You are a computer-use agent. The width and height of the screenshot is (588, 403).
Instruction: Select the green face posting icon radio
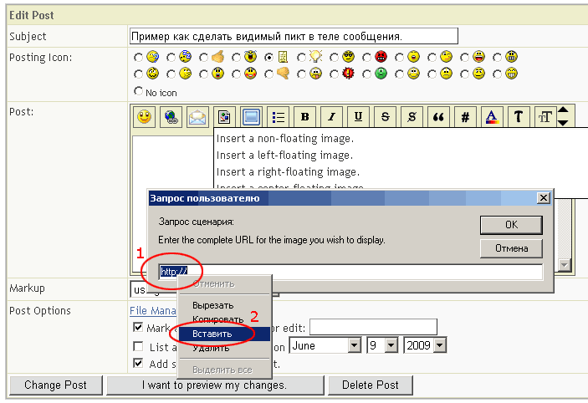366,74
